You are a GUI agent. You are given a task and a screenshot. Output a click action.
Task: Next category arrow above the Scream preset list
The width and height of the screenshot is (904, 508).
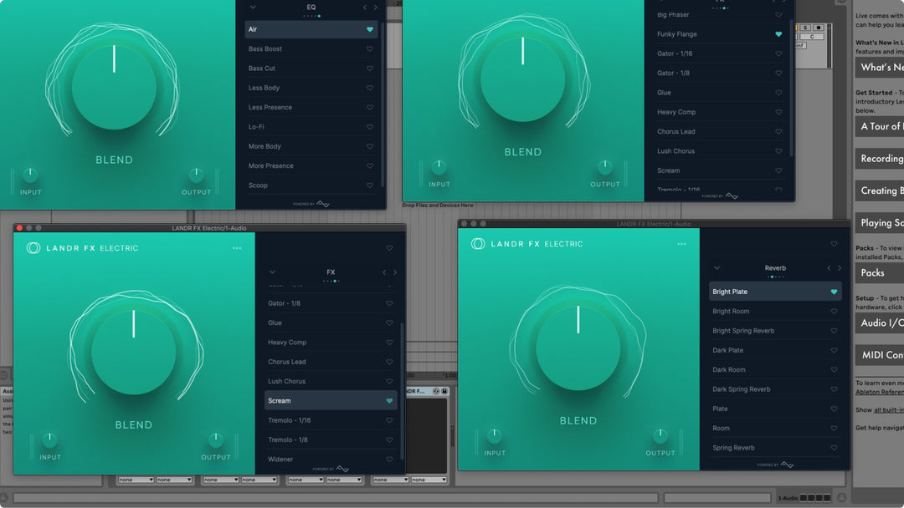tap(395, 272)
